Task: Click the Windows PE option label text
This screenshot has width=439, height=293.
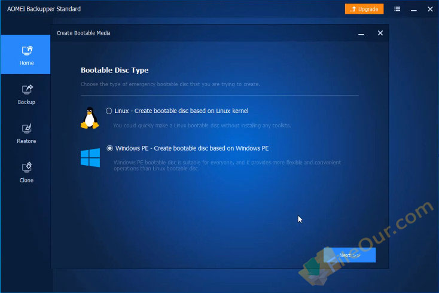Action: coord(191,148)
